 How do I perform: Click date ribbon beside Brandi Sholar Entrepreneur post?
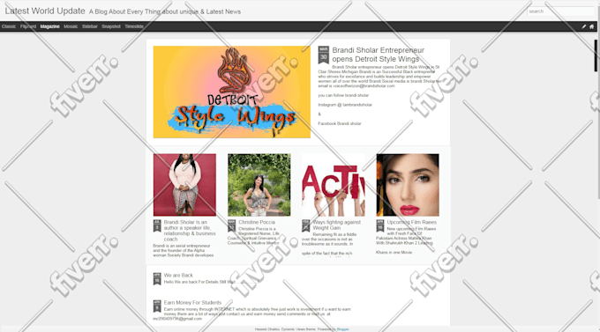pos(323,55)
